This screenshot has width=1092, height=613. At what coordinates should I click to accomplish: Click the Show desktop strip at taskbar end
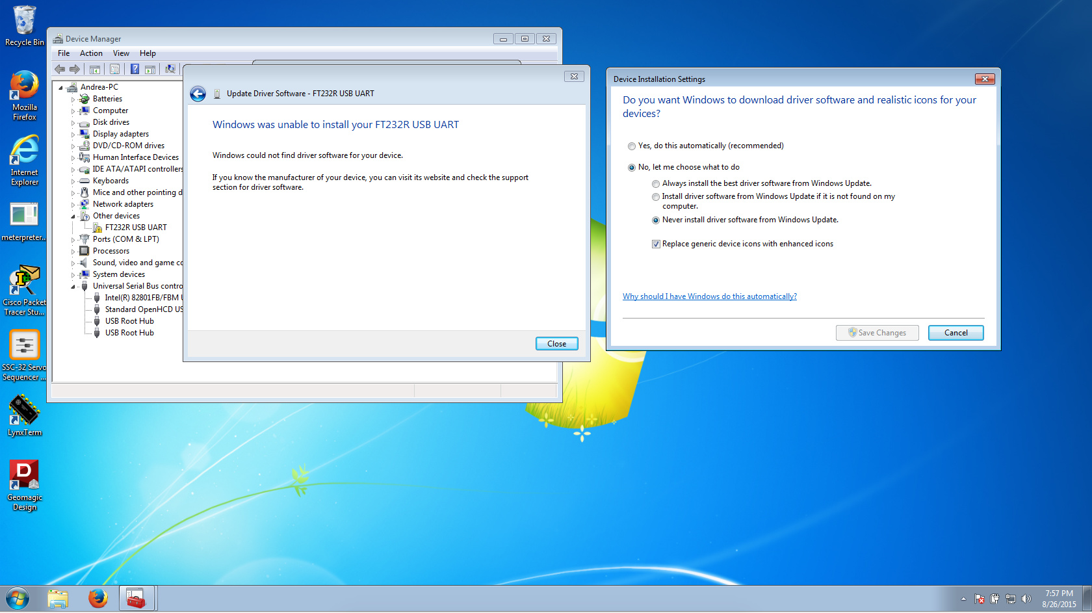(1087, 599)
